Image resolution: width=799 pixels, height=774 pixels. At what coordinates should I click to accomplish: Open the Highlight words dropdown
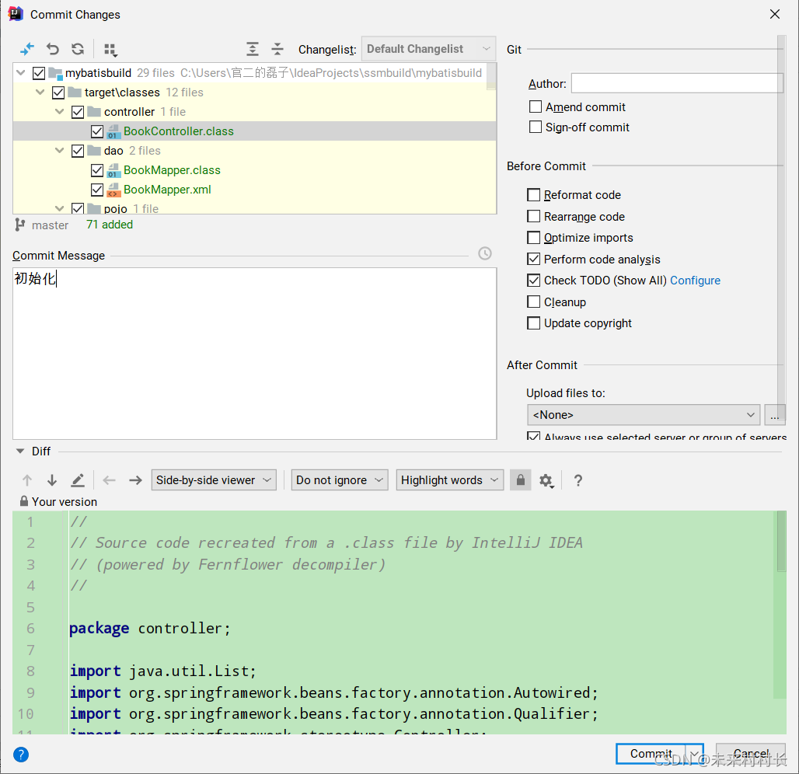[x=449, y=480]
